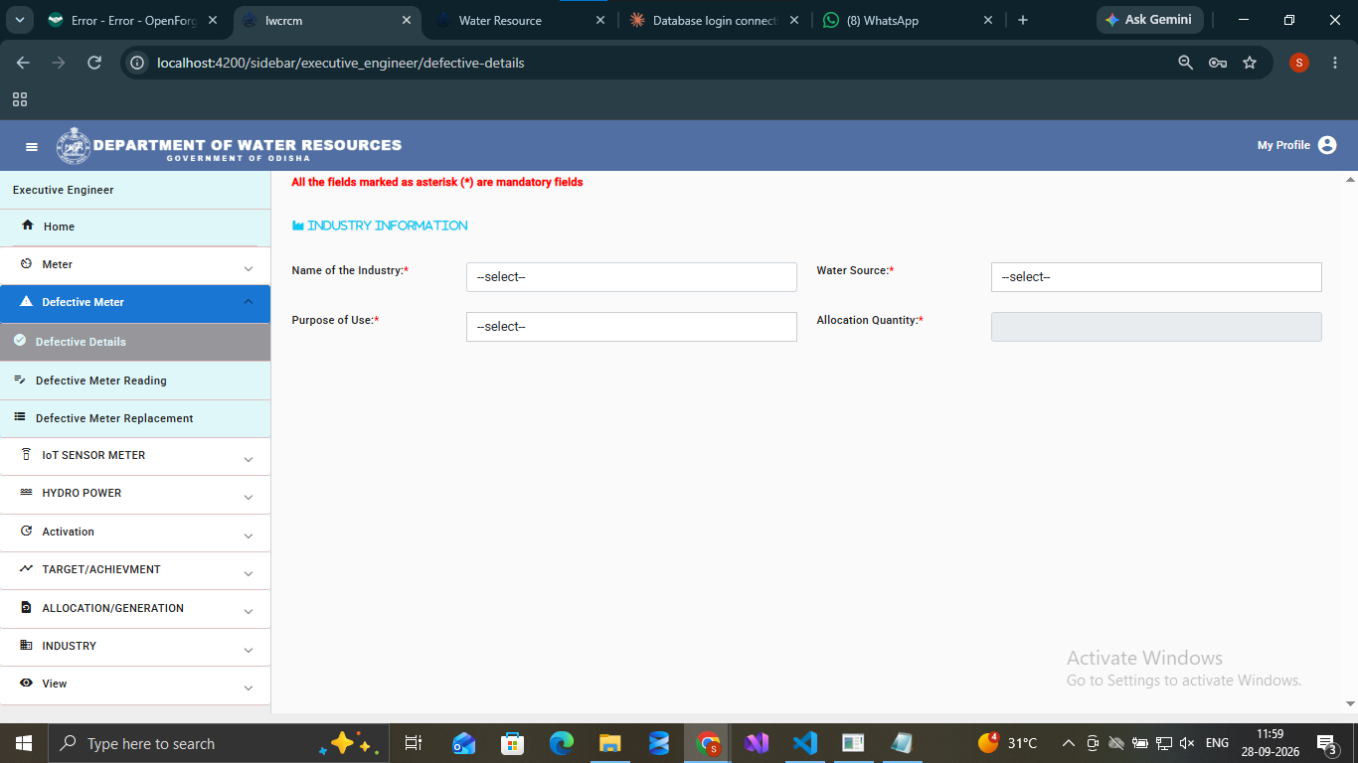1358x763 pixels.
Task: Click the Ask Gemini button
Action: [1150, 20]
